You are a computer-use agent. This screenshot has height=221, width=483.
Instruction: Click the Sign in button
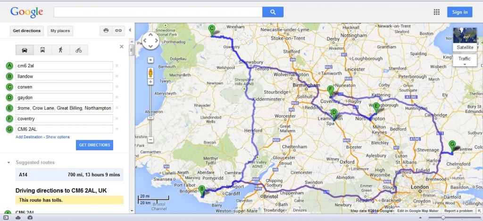459,12
